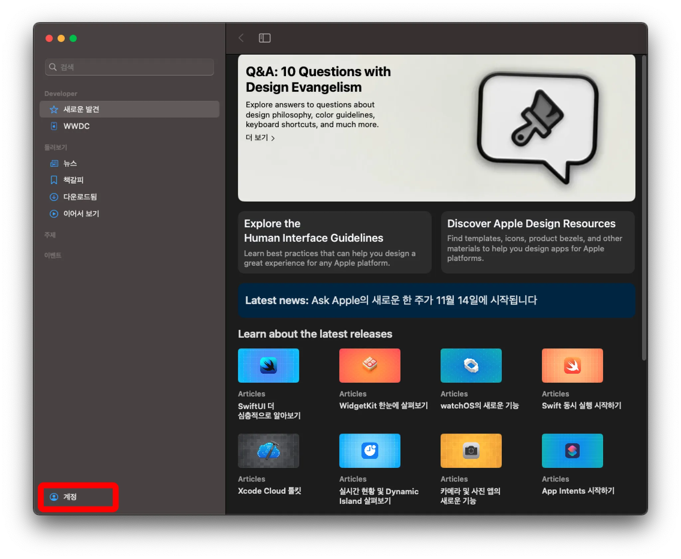This screenshot has height=559, width=681.
Task: Click the back navigation arrow
Action: coord(241,38)
